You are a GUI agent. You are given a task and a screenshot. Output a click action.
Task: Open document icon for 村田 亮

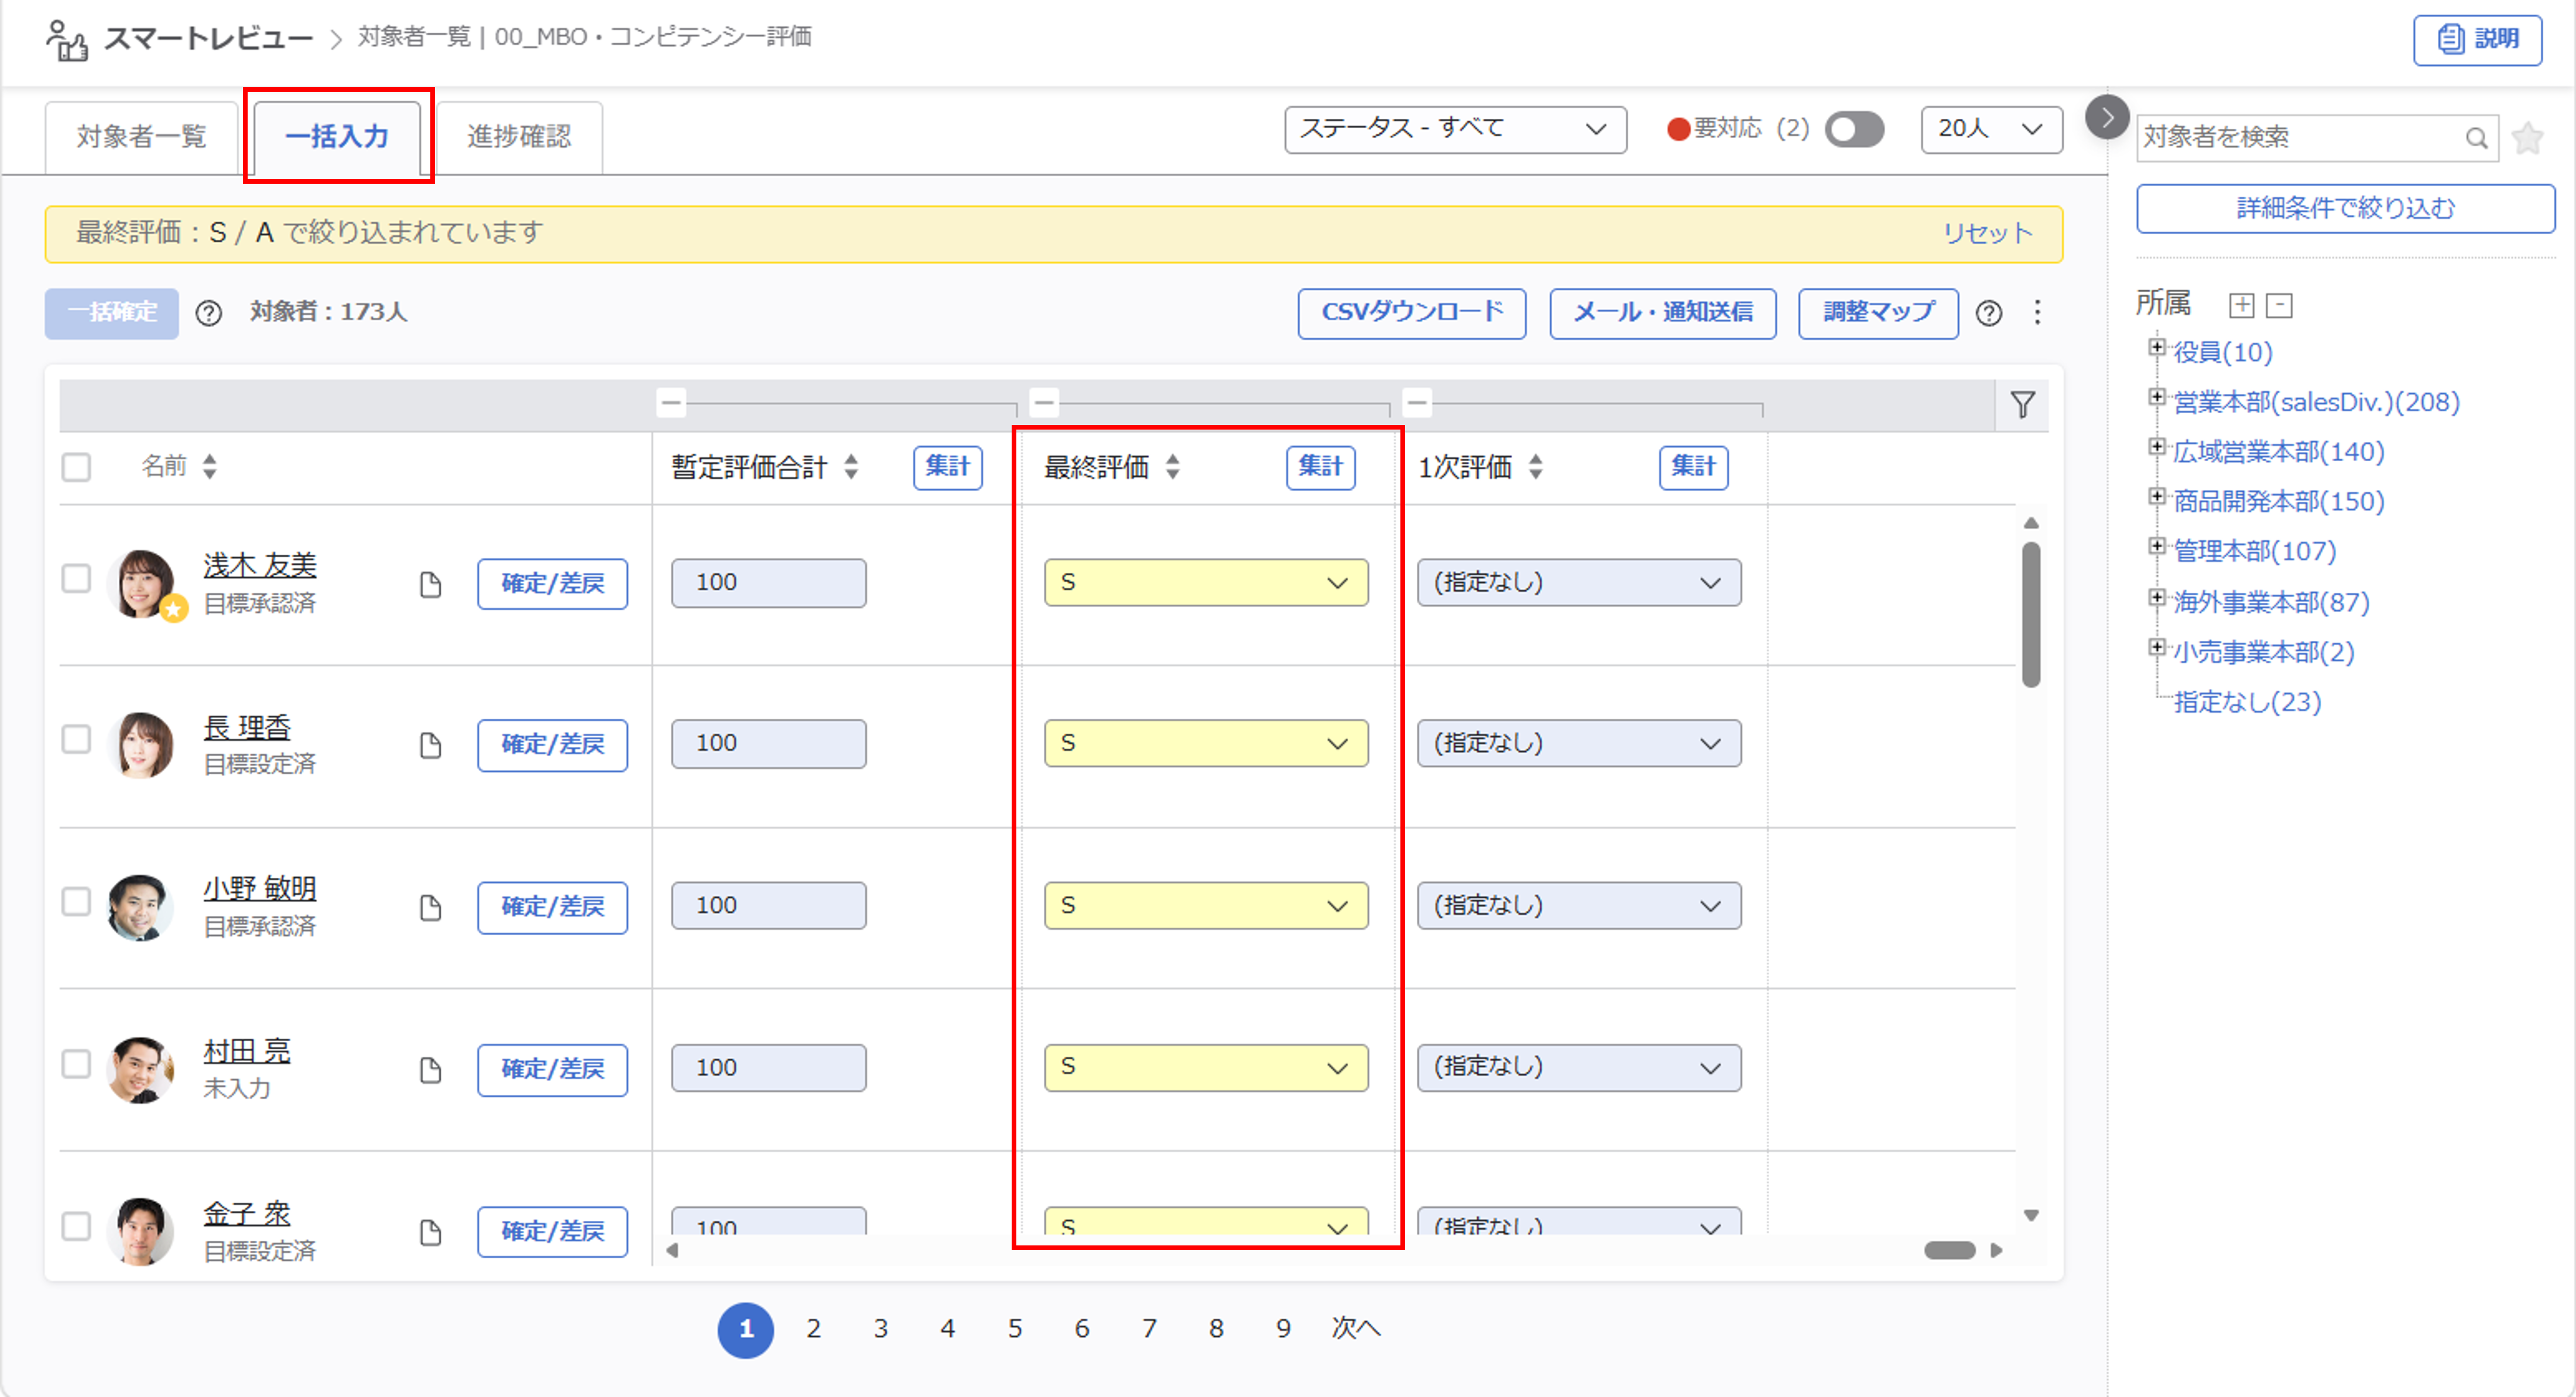430,1069
